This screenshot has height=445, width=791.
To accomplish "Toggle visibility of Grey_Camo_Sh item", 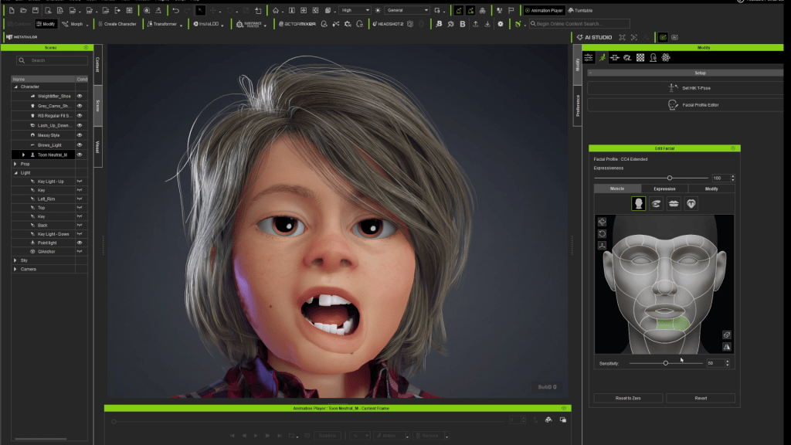I will (80, 106).
